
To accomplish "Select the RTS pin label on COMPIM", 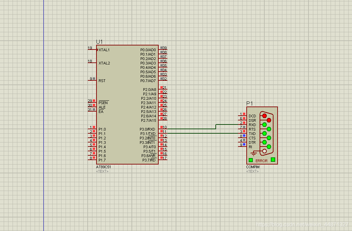I will pos(252,129).
